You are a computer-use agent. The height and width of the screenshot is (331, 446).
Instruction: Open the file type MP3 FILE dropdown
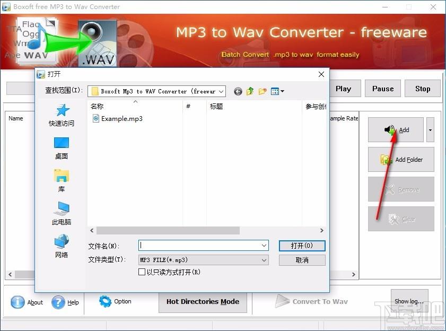[x=264, y=260]
